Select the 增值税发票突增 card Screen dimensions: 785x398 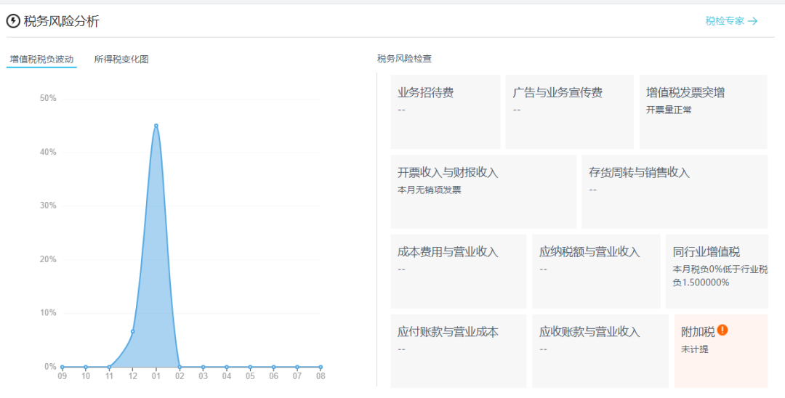coord(703,111)
